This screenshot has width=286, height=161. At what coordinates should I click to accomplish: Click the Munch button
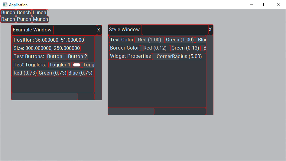pyautogui.click(x=41, y=19)
